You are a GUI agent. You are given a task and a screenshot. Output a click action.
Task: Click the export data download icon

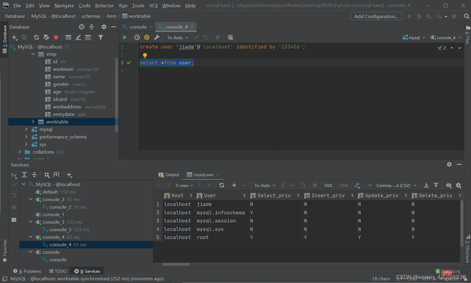pos(426,185)
